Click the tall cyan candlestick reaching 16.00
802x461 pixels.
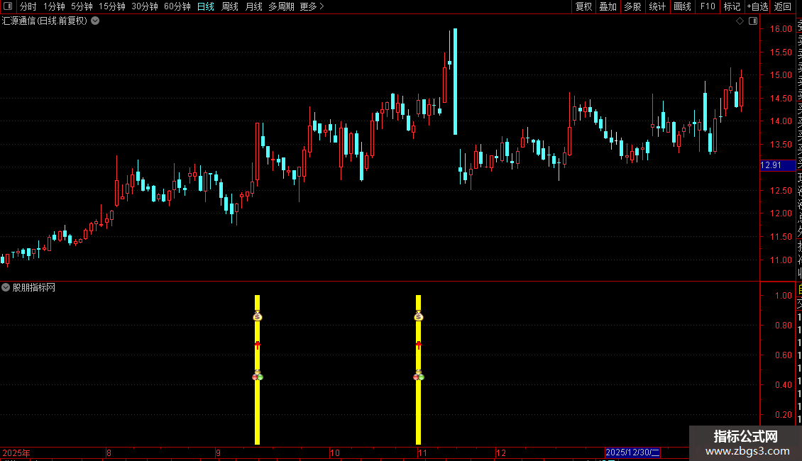pyautogui.click(x=455, y=82)
